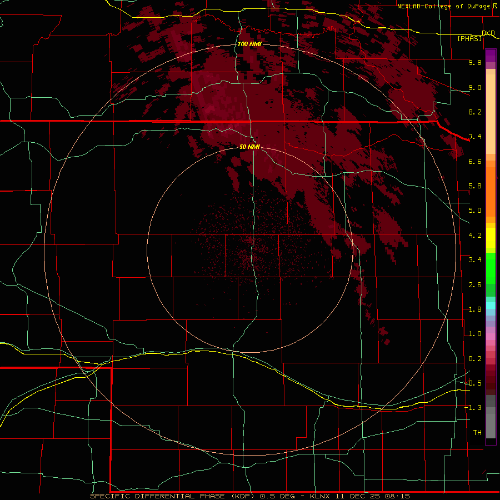The image size is (500, 500).
Task: Click the 1.8 legend value
Action: (x=475, y=309)
